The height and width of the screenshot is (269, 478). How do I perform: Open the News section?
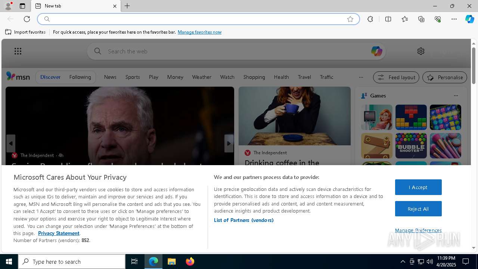pyautogui.click(x=110, y=77)
